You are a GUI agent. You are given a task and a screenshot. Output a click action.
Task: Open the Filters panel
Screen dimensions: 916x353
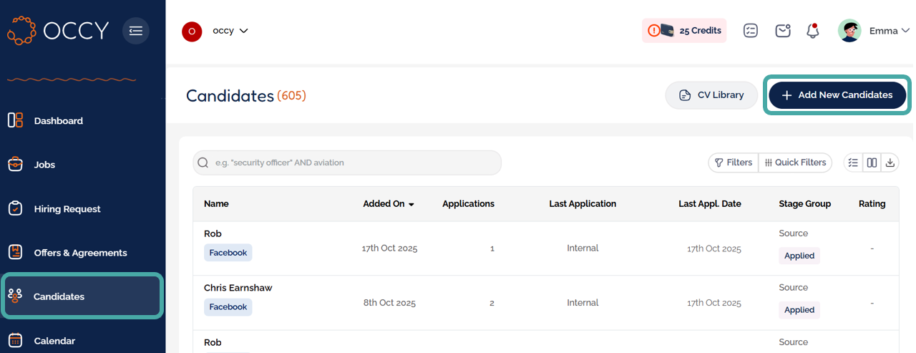point(732,163)
